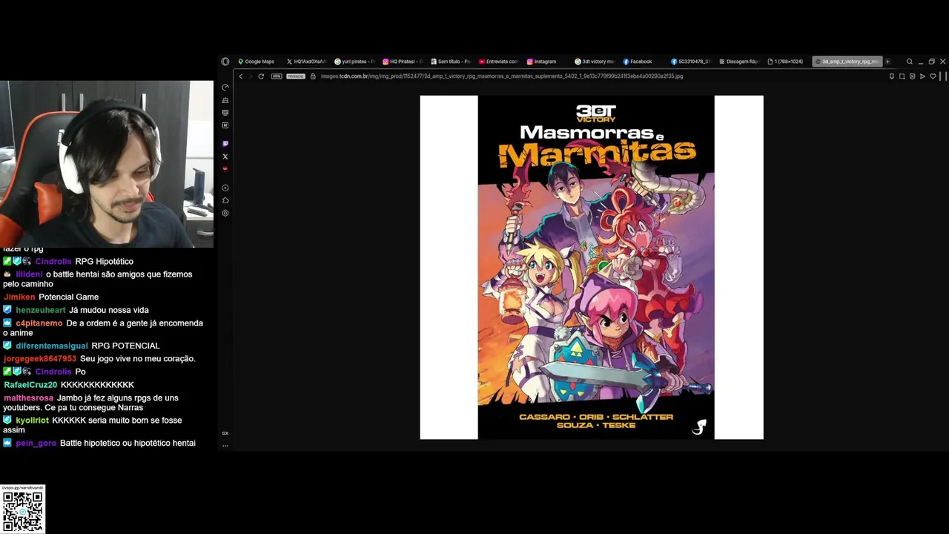The image size is (949, 534).
Task: Reload the current page
Action: coord(261,76)
